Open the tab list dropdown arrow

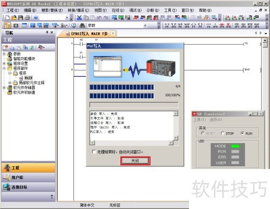[x=266, y=33]
